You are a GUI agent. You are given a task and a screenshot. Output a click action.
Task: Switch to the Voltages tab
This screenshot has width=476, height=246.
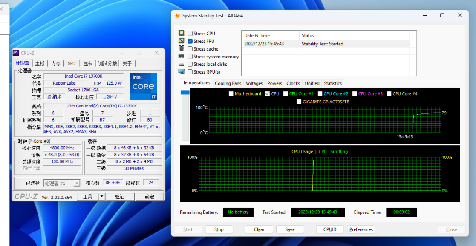pos(254,83)
